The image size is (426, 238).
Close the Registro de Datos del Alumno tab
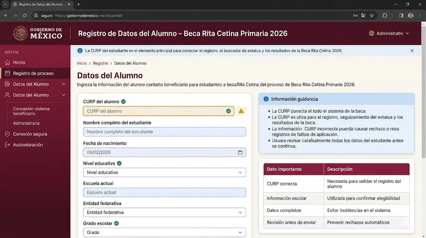click(69, 4)
